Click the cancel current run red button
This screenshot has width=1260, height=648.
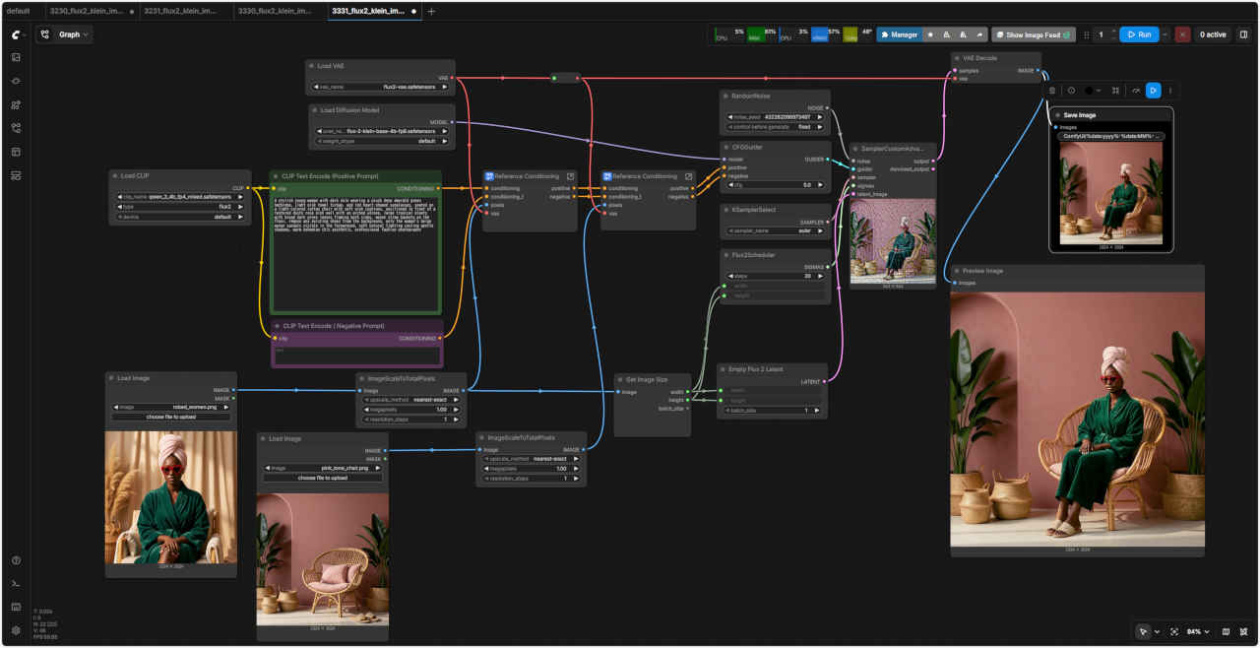point(1182,34)
